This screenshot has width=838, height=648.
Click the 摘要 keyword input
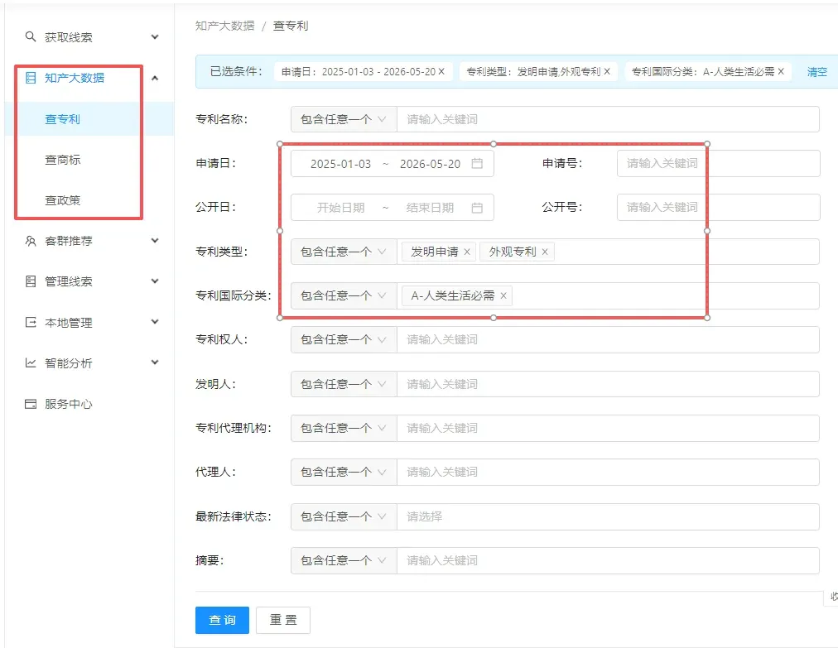608,560
